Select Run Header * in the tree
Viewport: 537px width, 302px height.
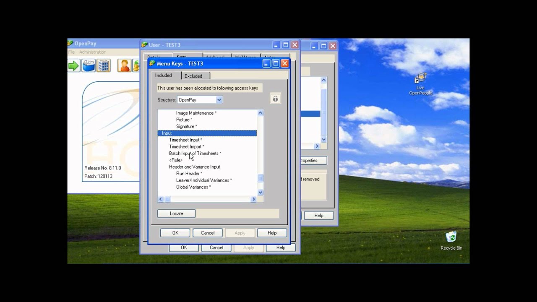(x=189, y=173)
